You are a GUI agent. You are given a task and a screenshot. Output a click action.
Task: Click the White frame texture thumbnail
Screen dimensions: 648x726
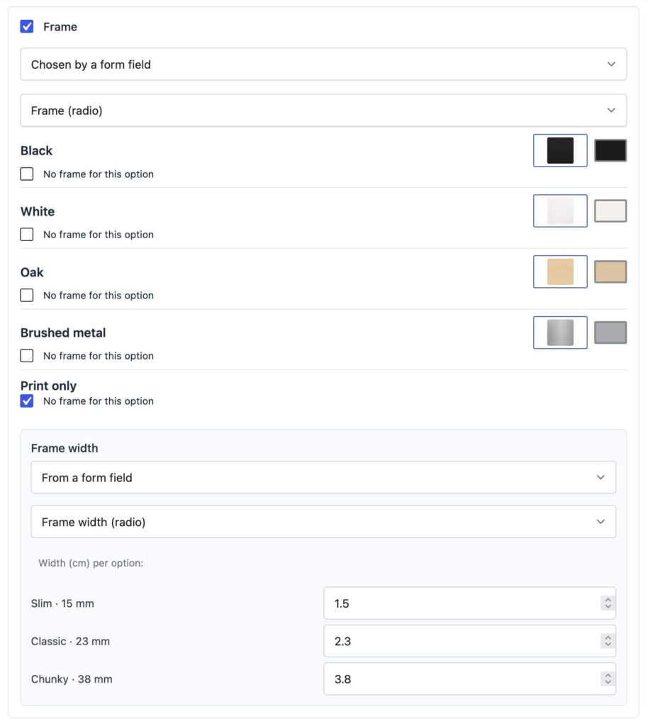click(560, 211)
